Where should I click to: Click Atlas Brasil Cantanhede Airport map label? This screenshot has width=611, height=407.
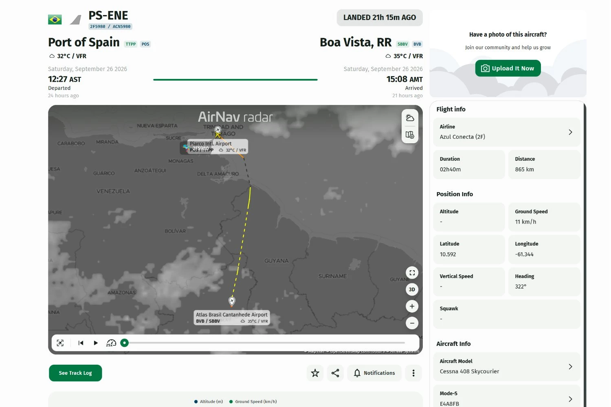pyautogui.click(x=232, y=317)
